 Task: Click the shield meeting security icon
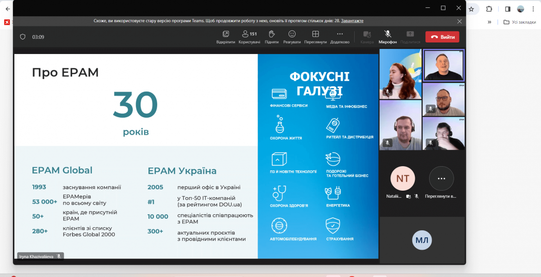23,37
